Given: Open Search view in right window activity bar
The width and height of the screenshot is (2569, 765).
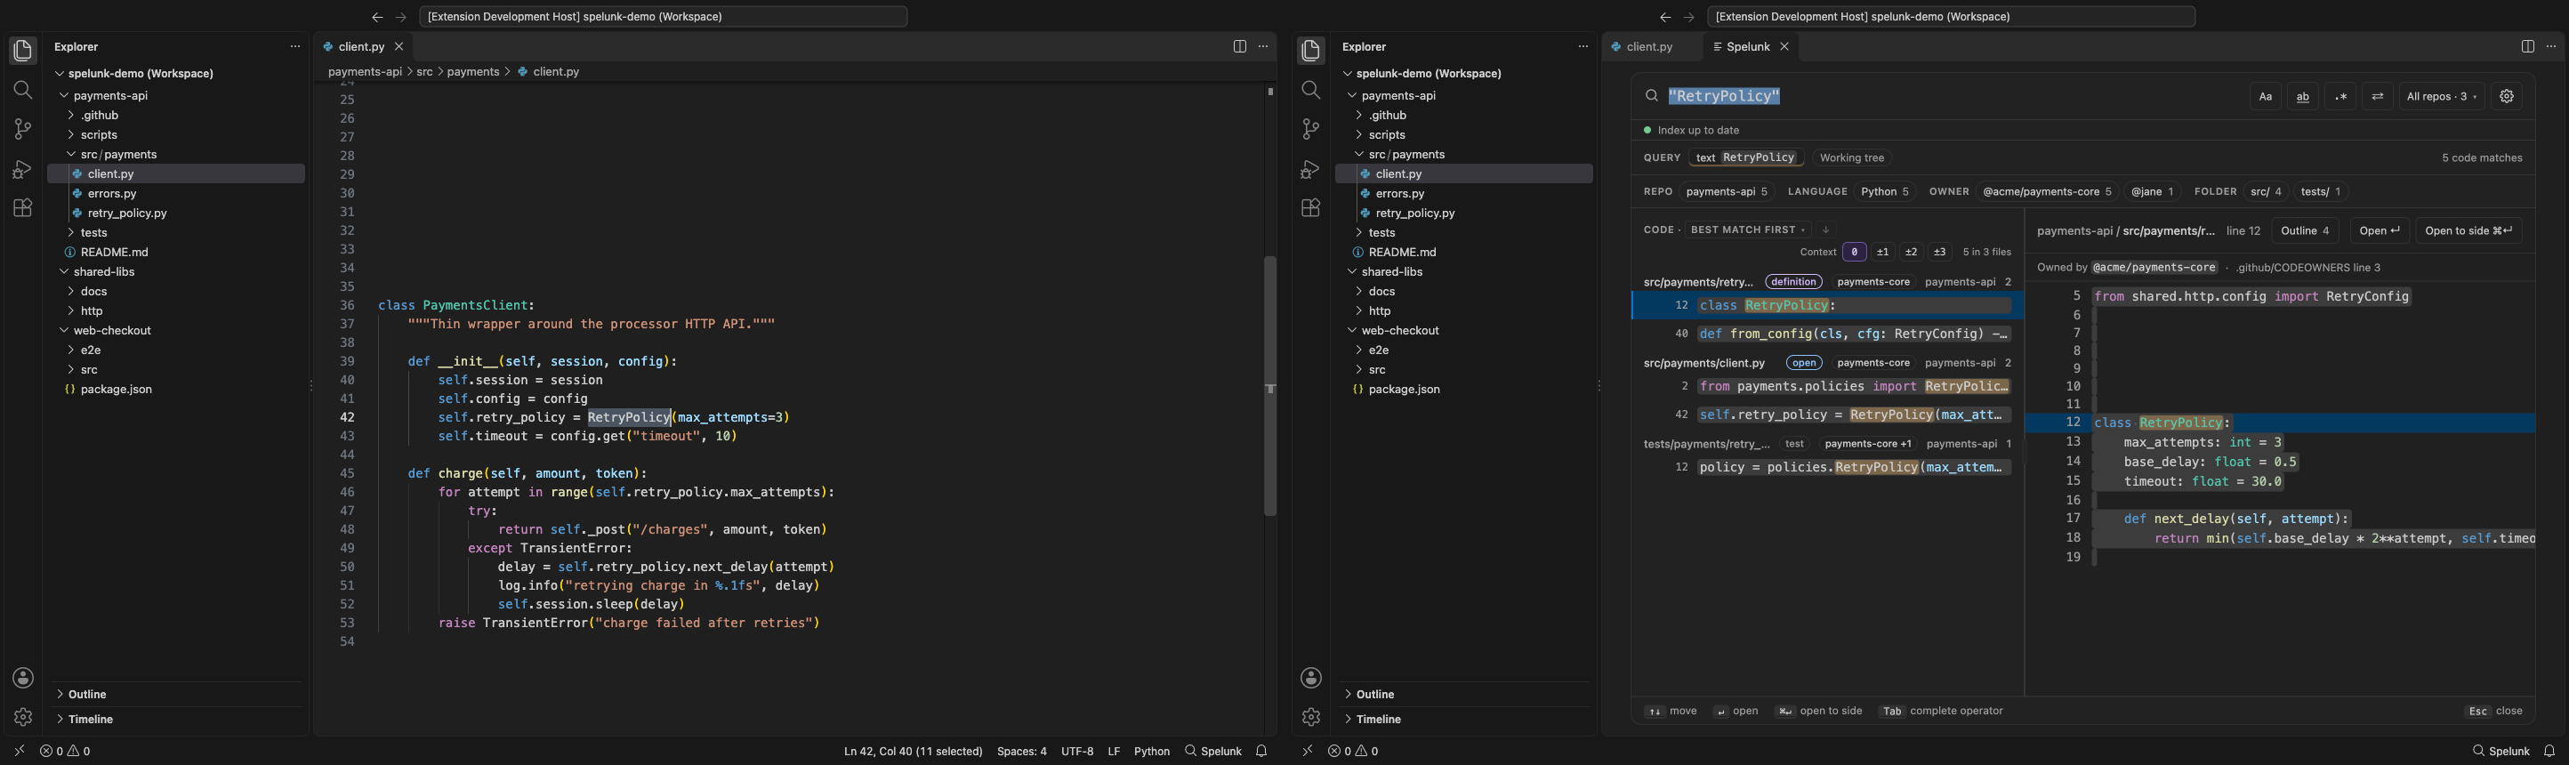Looking at the screenshot, I should [x=1311, y=90].
